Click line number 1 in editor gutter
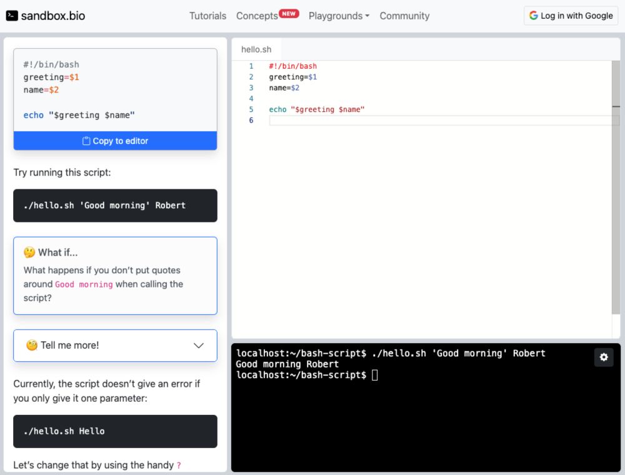The width and height of the screenshot is (625, 475). (251, 66)
